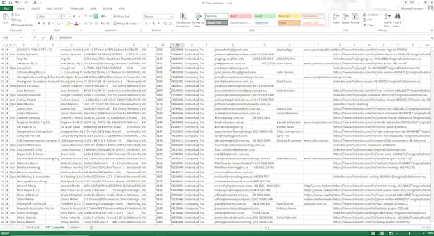This screenshot has width=434, height=236.
Task: Apply the Neutral cell style
Action: (x=288, y=17)
